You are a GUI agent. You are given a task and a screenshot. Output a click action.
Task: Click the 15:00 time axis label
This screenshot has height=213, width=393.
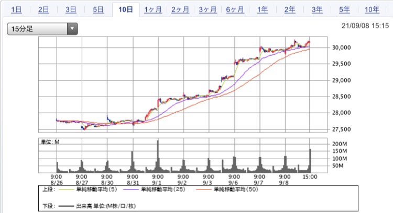(310, 177)
